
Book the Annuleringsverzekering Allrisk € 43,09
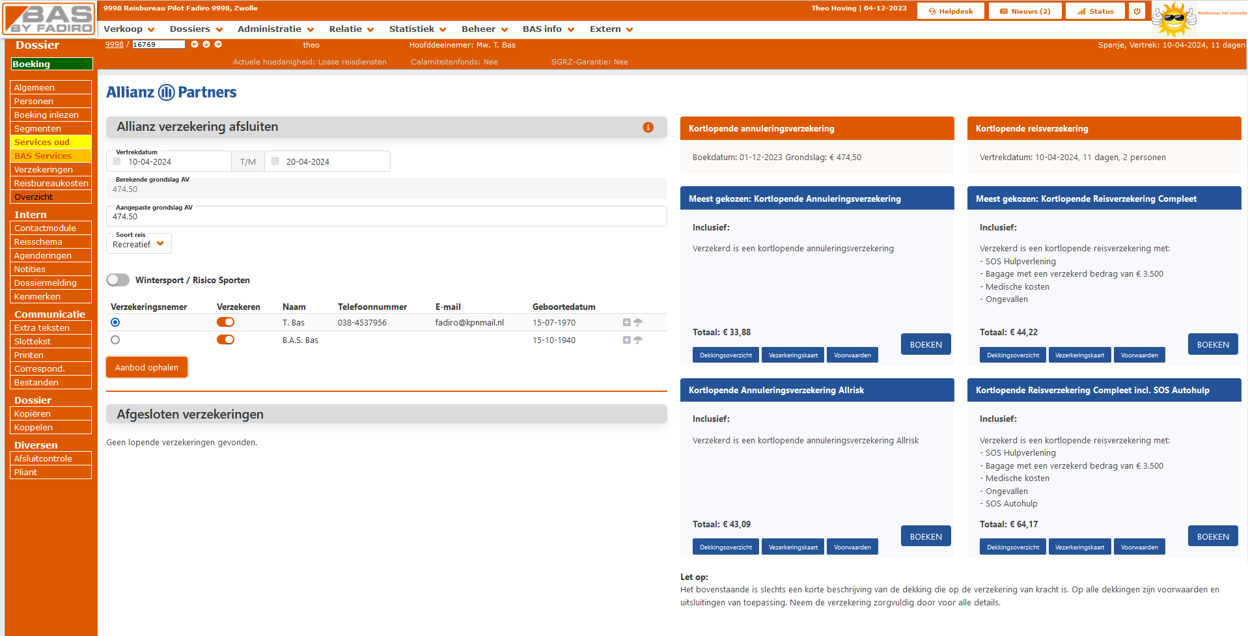(x=926, y=536)
